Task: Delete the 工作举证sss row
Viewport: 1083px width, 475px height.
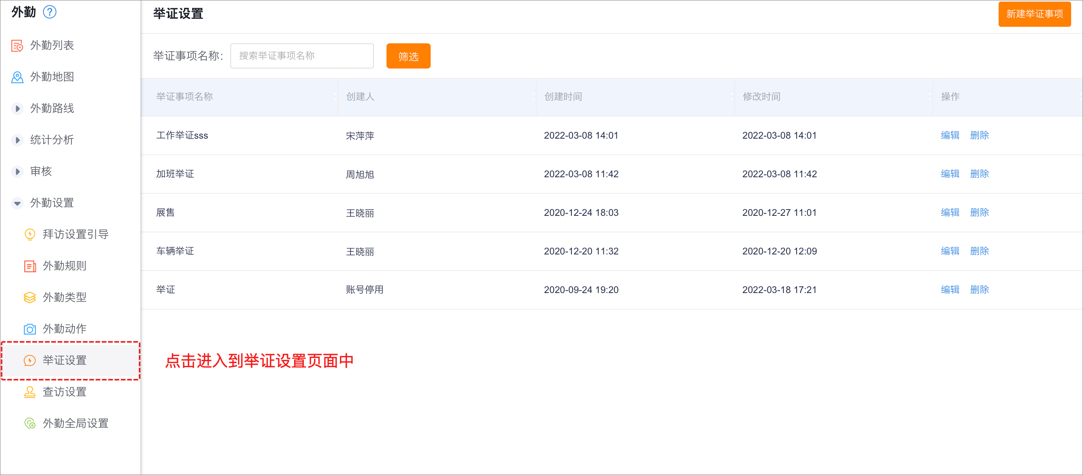Action: [979, 135]
